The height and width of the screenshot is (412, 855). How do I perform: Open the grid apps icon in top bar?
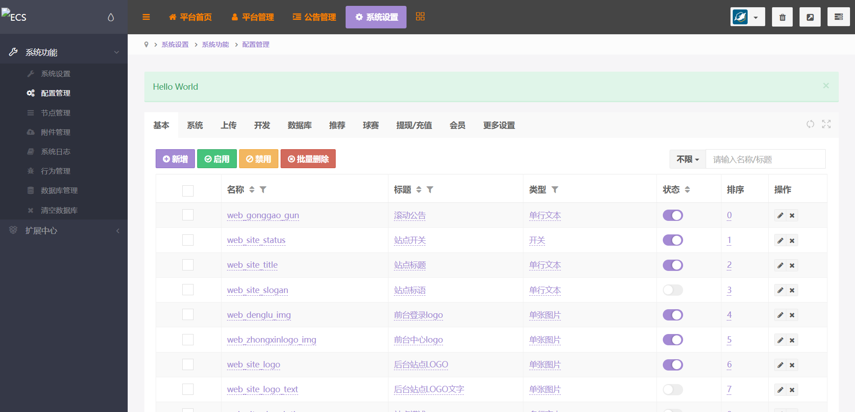pyautogui.click(x=420, y=17)
